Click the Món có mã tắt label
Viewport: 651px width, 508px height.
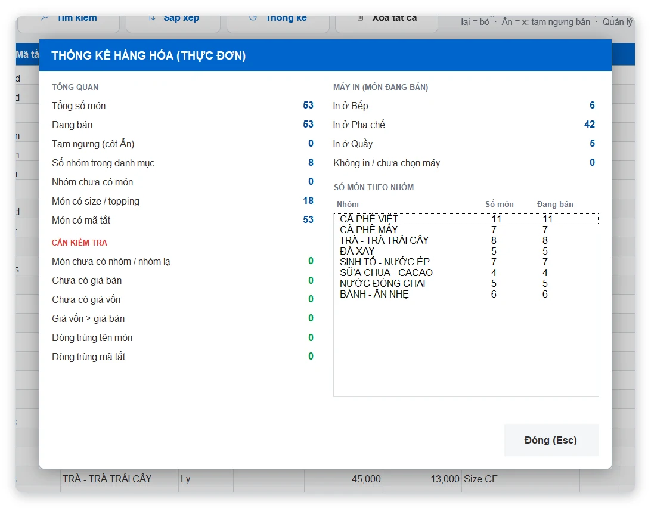coord(81,220)
